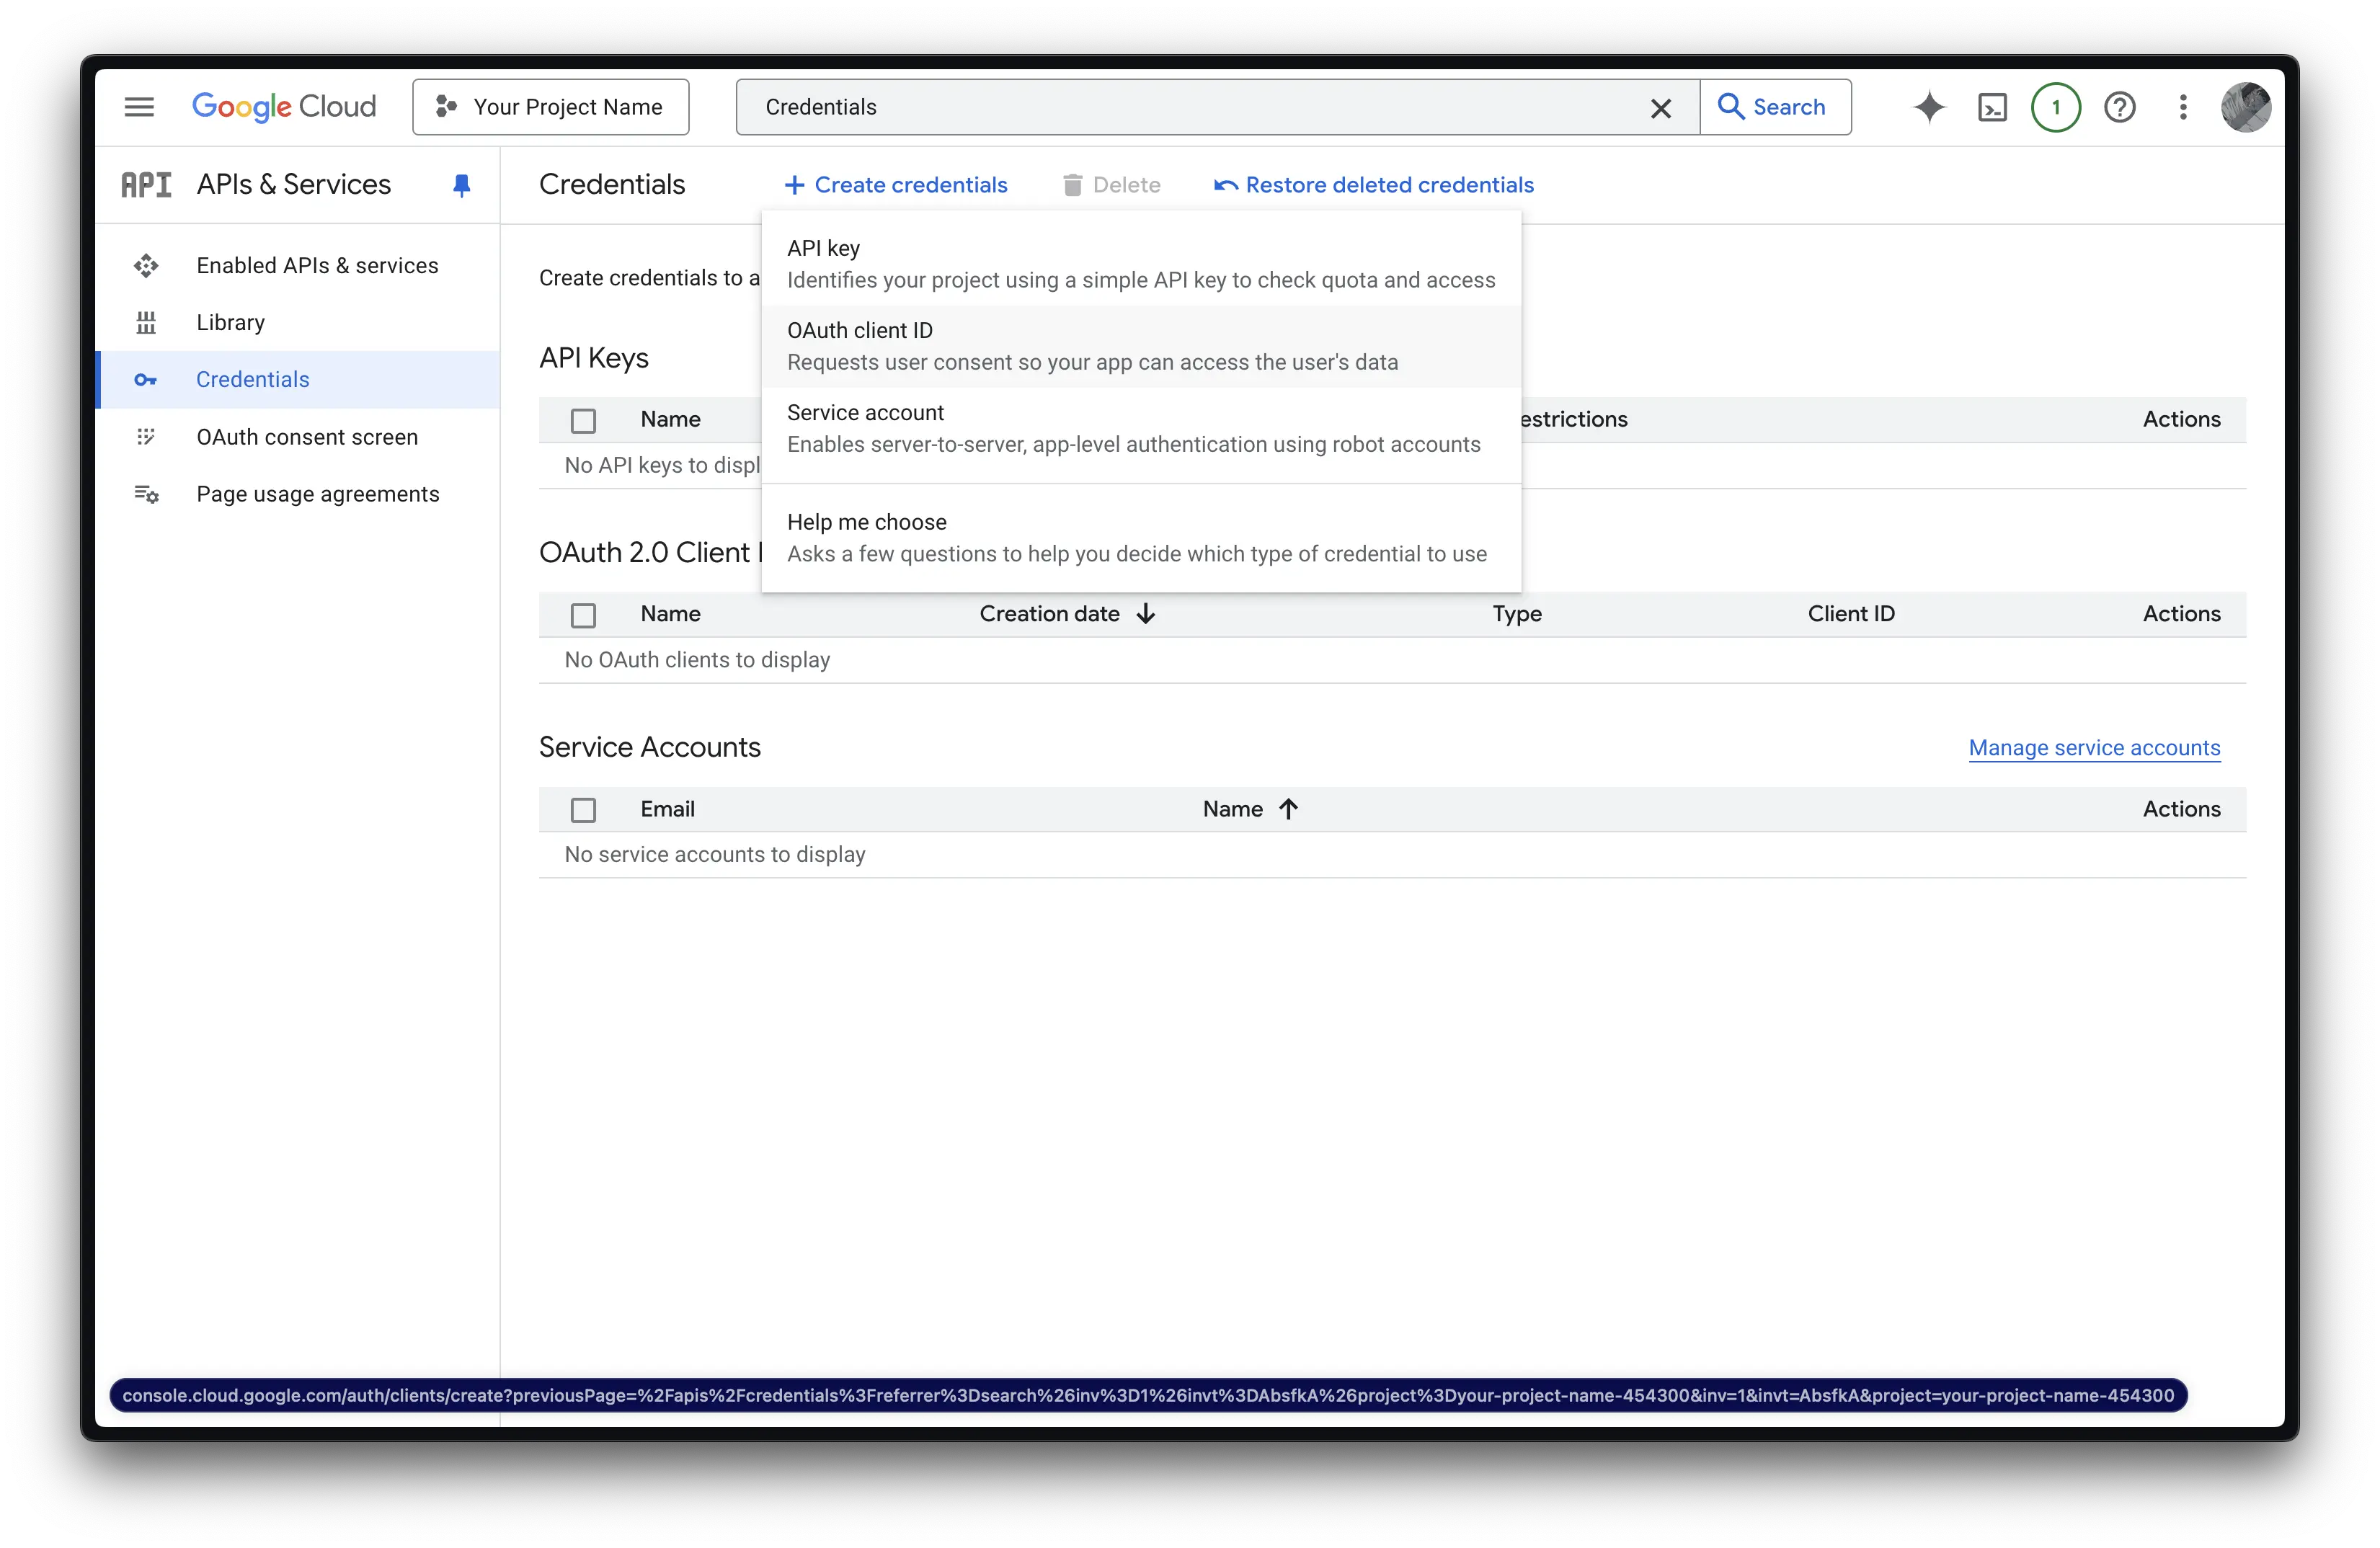Click Restore deleted credentials
Viewport: 2380px width, 1548px height.
click(x=1373, y=185)
